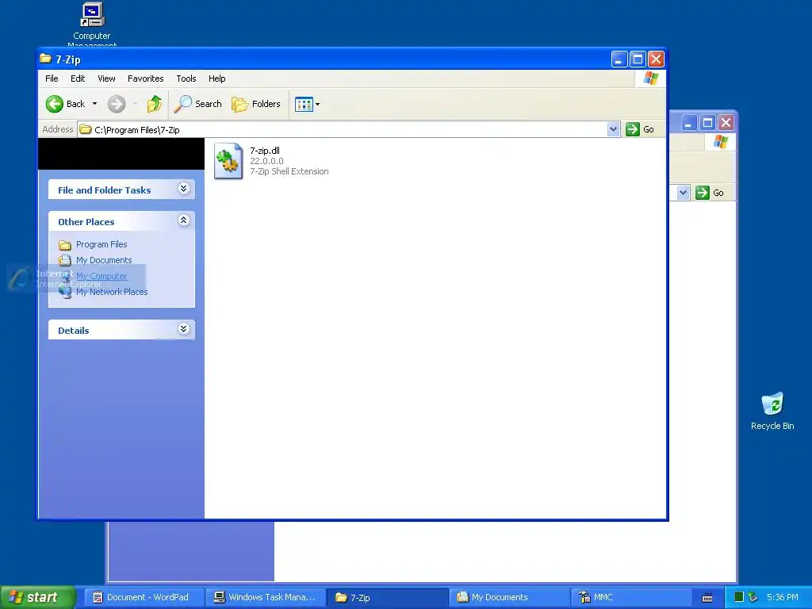Click the Back arrow icon
Image resolution: width=812 pixels, height=609 pixels.
point(55,104)
